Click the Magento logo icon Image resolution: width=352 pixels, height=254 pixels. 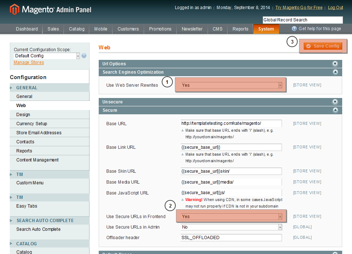[x=15, y=9]
